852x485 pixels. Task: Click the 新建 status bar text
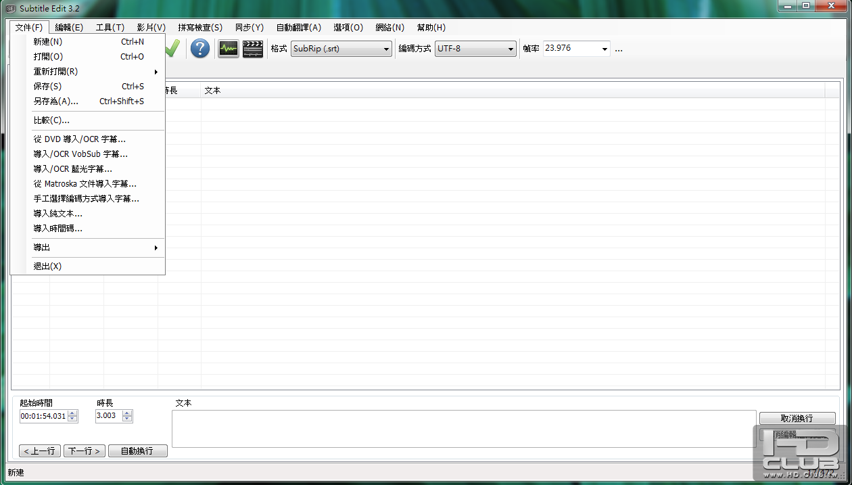(x=16, y=472)
